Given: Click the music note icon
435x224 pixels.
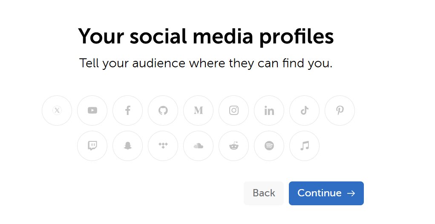Looking at the screenshot, I should pos(304,146).
